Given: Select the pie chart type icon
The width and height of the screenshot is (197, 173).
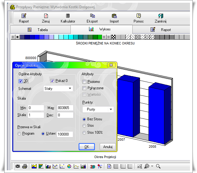Looking at the screenshot, I should coord(69,166).
